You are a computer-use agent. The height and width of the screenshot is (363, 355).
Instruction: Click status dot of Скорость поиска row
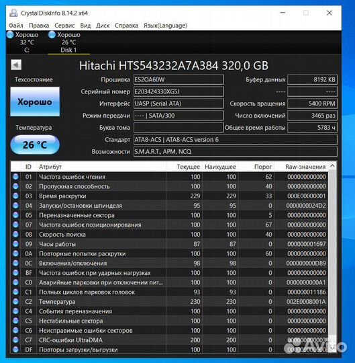(15, 235)
